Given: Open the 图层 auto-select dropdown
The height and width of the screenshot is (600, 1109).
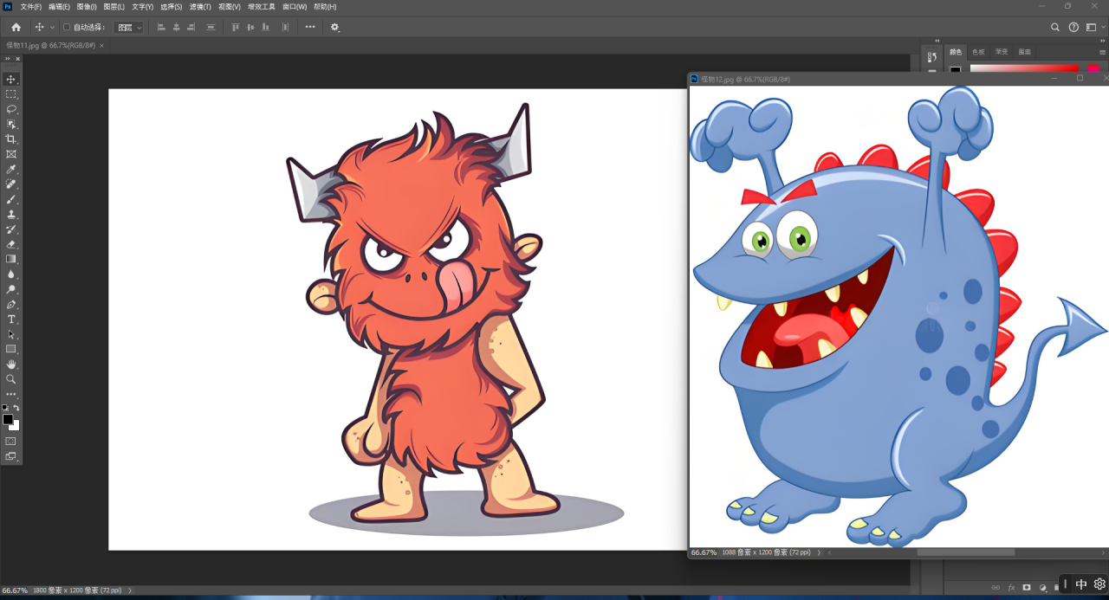Looking at the screenshot, I should [129, 27].
